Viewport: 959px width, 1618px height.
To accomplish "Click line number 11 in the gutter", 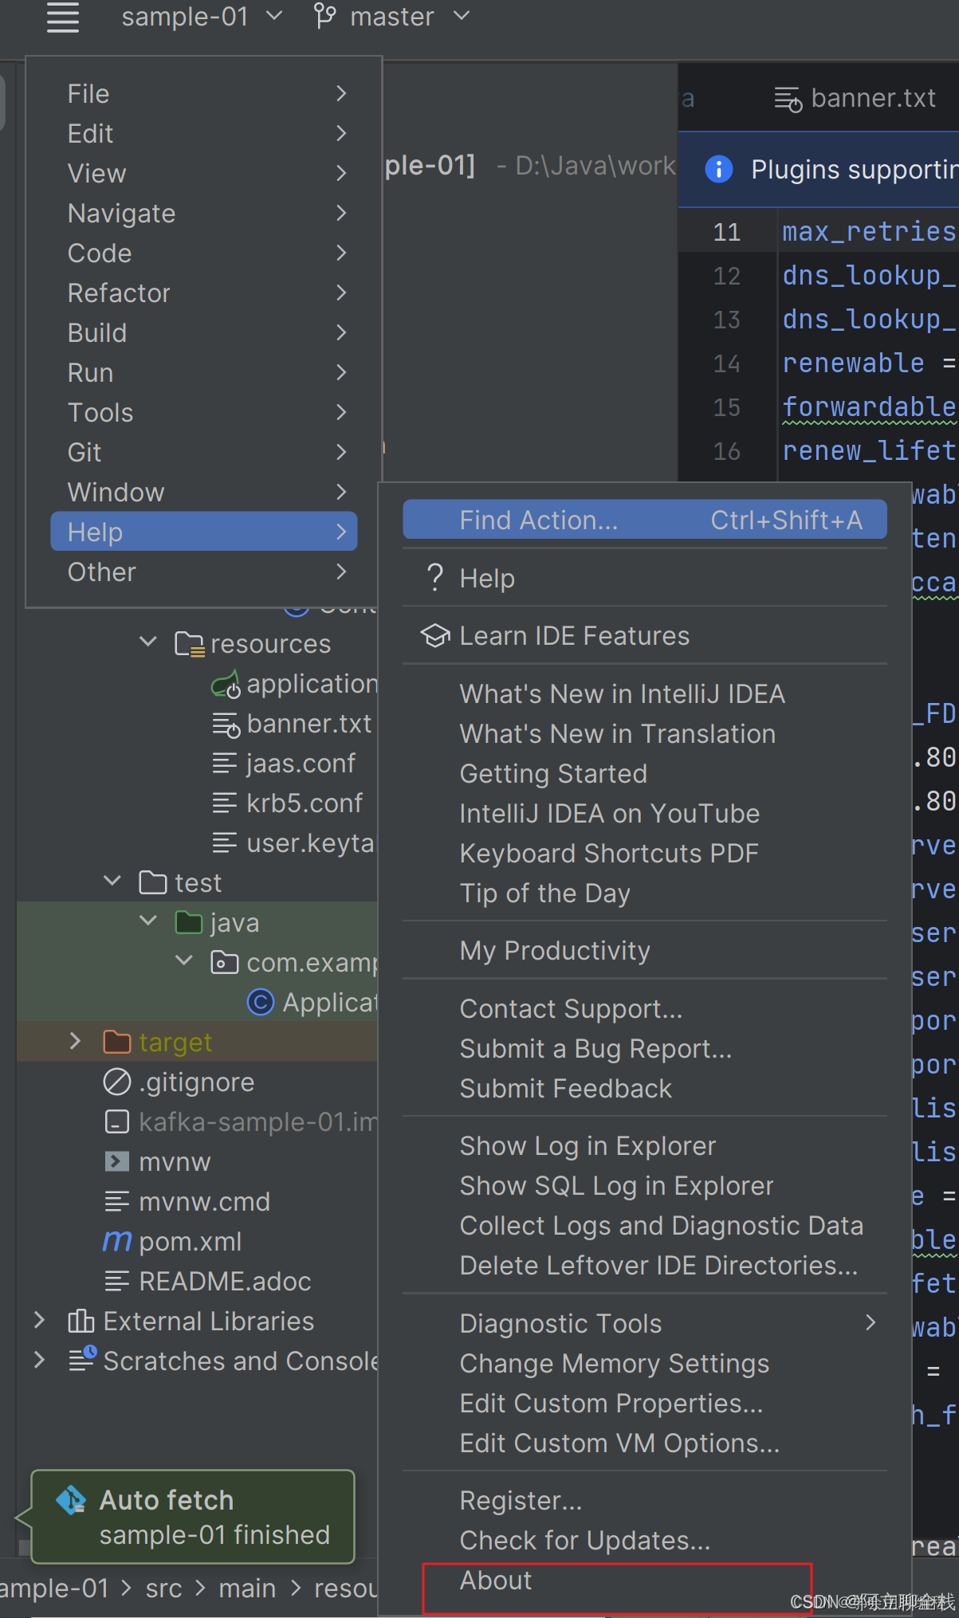I will coord(726,232).
